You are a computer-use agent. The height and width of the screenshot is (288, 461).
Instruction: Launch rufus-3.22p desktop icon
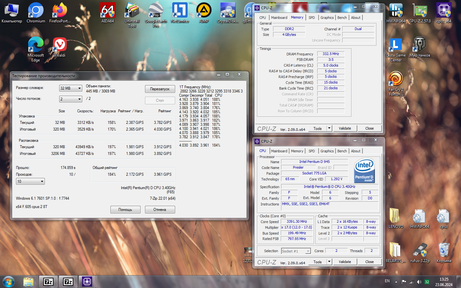[x=420, y=253]
